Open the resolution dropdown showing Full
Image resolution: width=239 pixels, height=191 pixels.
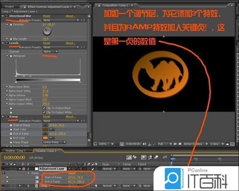pyautogui.click(x=165, y=144)
